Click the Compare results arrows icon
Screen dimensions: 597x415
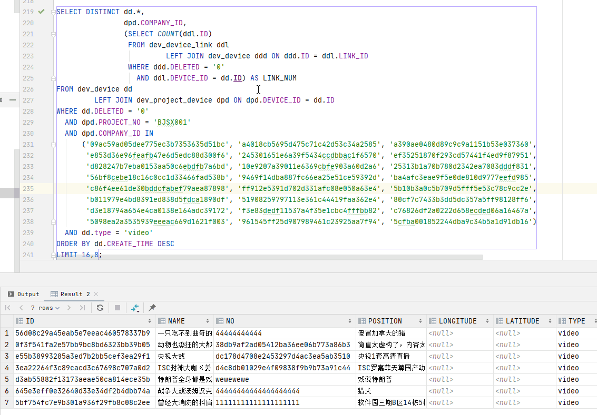pyautogui.click(x=135, y=308)
